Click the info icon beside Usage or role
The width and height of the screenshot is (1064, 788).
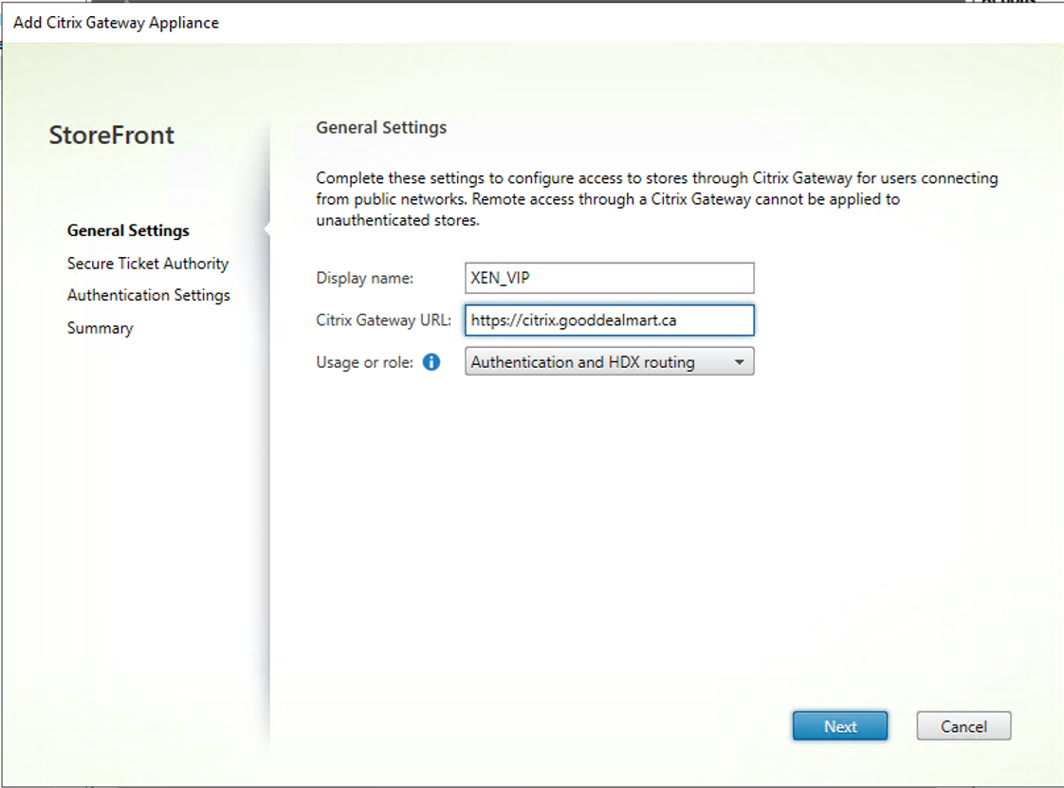tap(431, 362)
